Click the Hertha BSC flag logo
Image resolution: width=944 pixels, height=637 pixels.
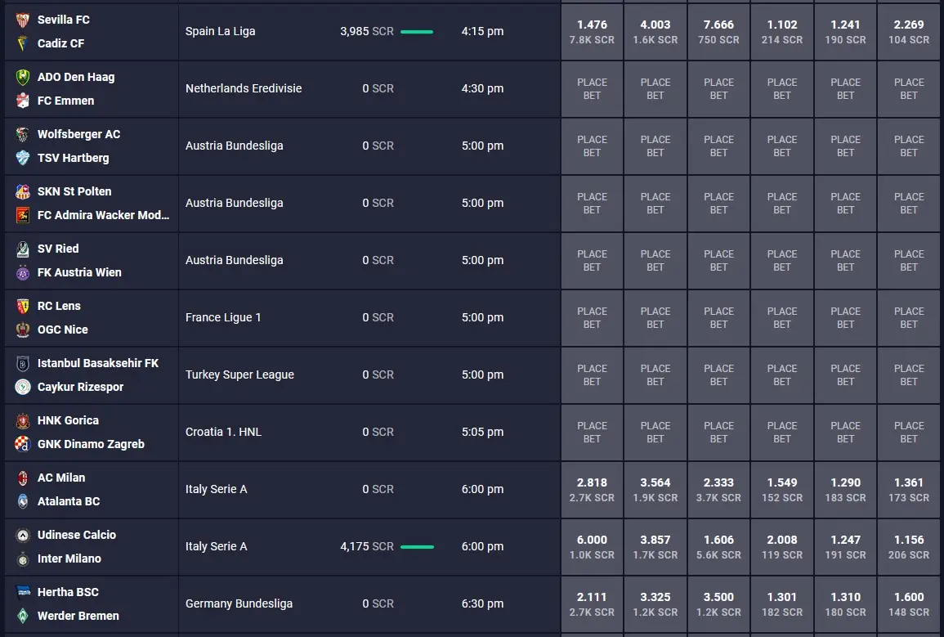[22, 592]
